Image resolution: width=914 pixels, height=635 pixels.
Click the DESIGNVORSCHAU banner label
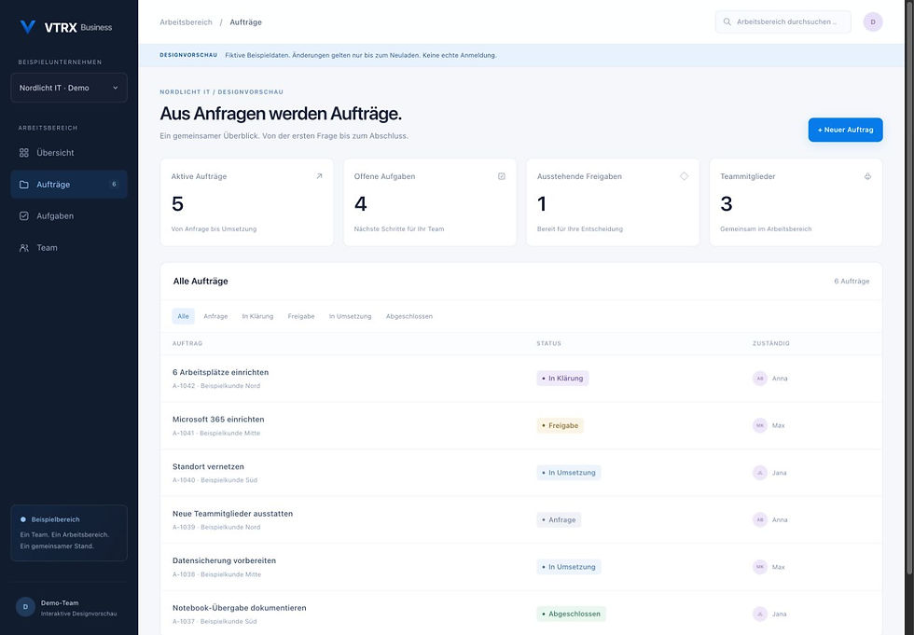[188, 55]
